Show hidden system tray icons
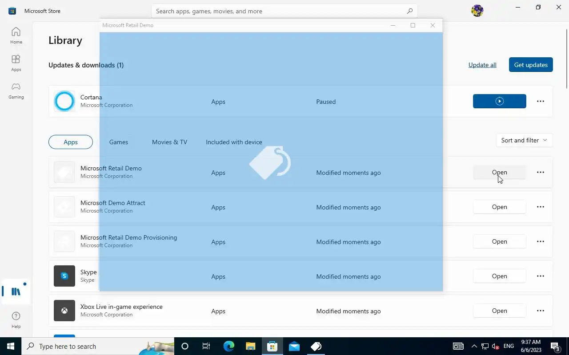Image resolution: width=569 pixels, height=355 pixels. point(474,346)
